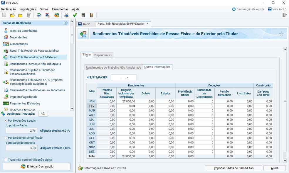Viewport: 289px width, 173px height.
Task: Click the green checkmark verify icon
Action: click(75, 15)
